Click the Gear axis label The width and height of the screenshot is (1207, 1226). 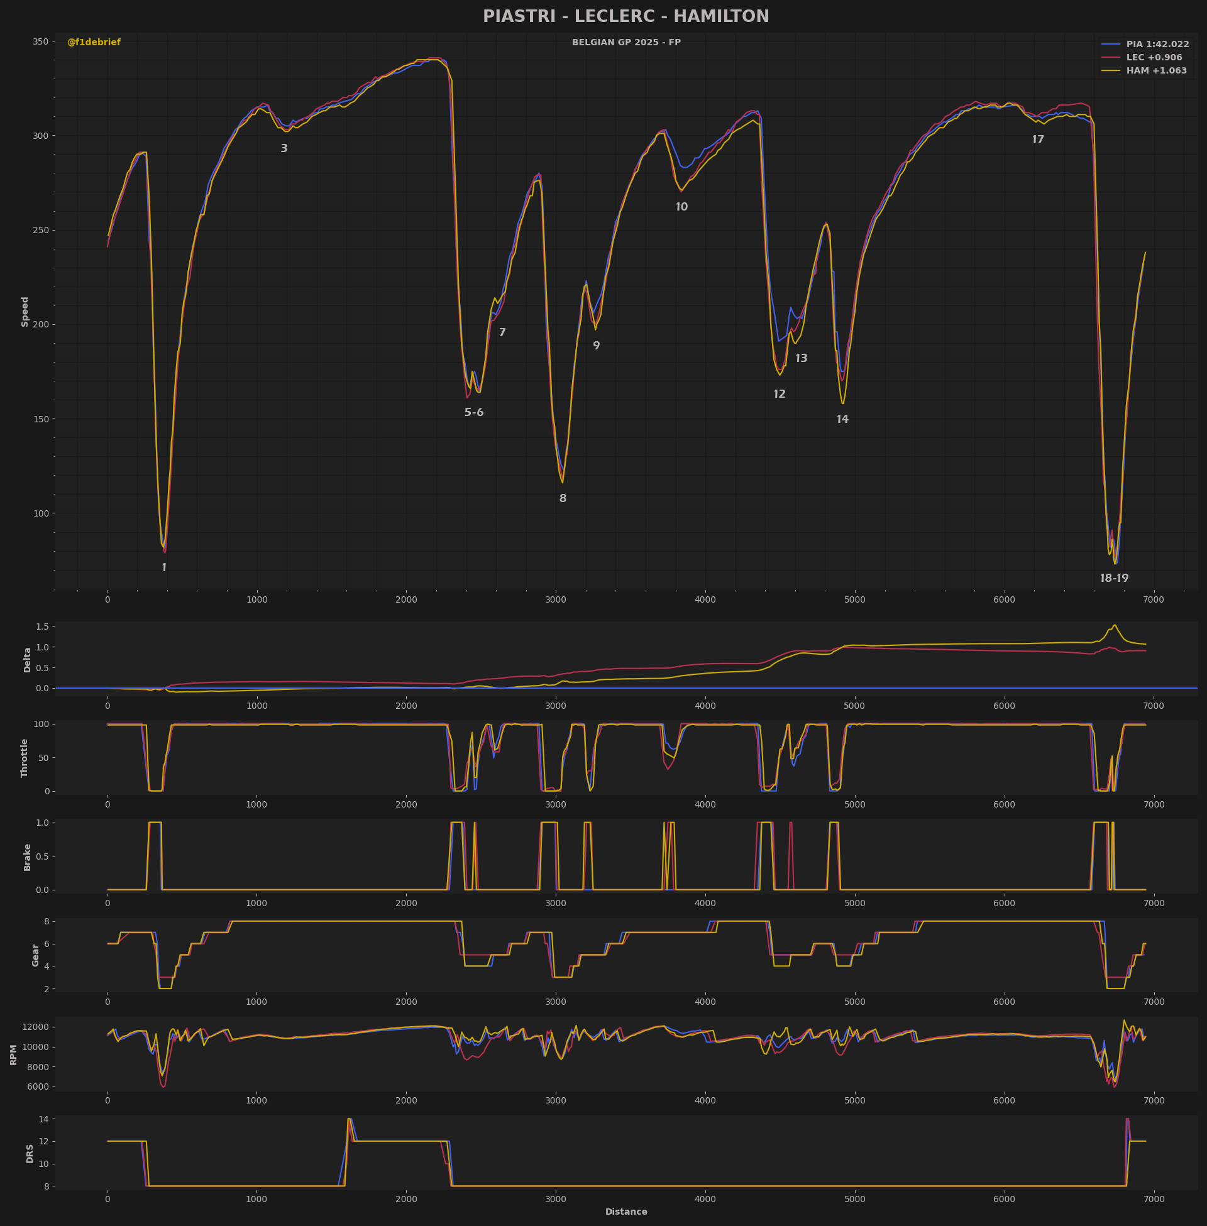click(x=35, y=955)
